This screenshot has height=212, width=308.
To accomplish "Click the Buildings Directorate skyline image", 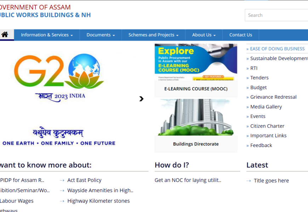I will (x=196, y=117).
